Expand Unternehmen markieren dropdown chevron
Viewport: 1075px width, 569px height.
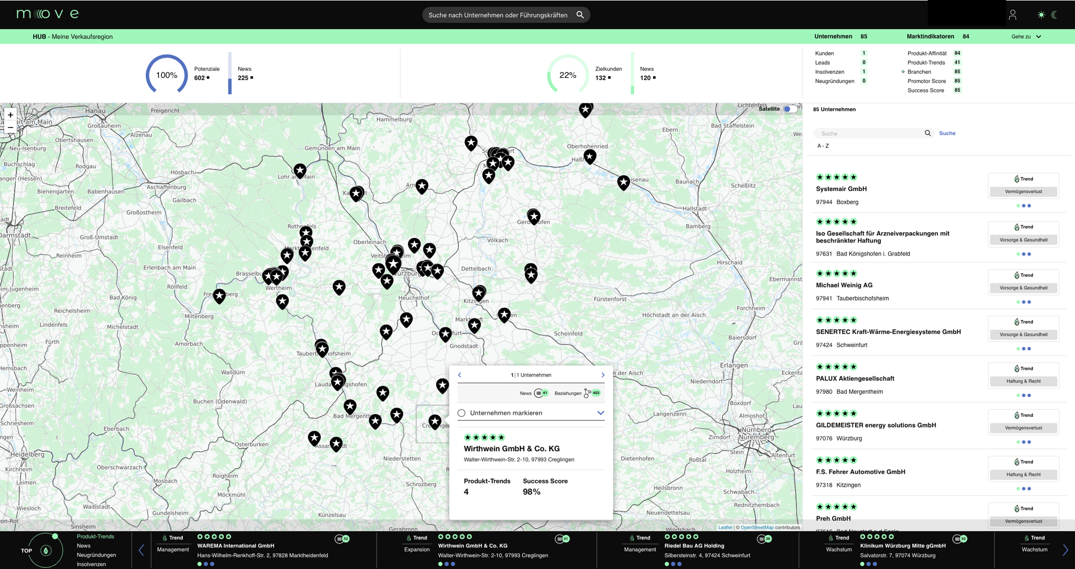(x=600, y=413)
